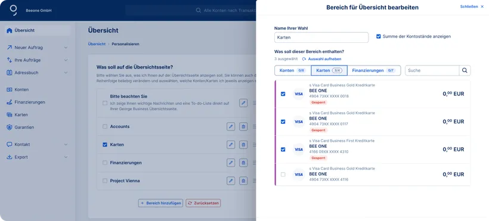This screenshot has width=489, height=221.
Task: Click the search button in the edit panel
Action: 465,70
